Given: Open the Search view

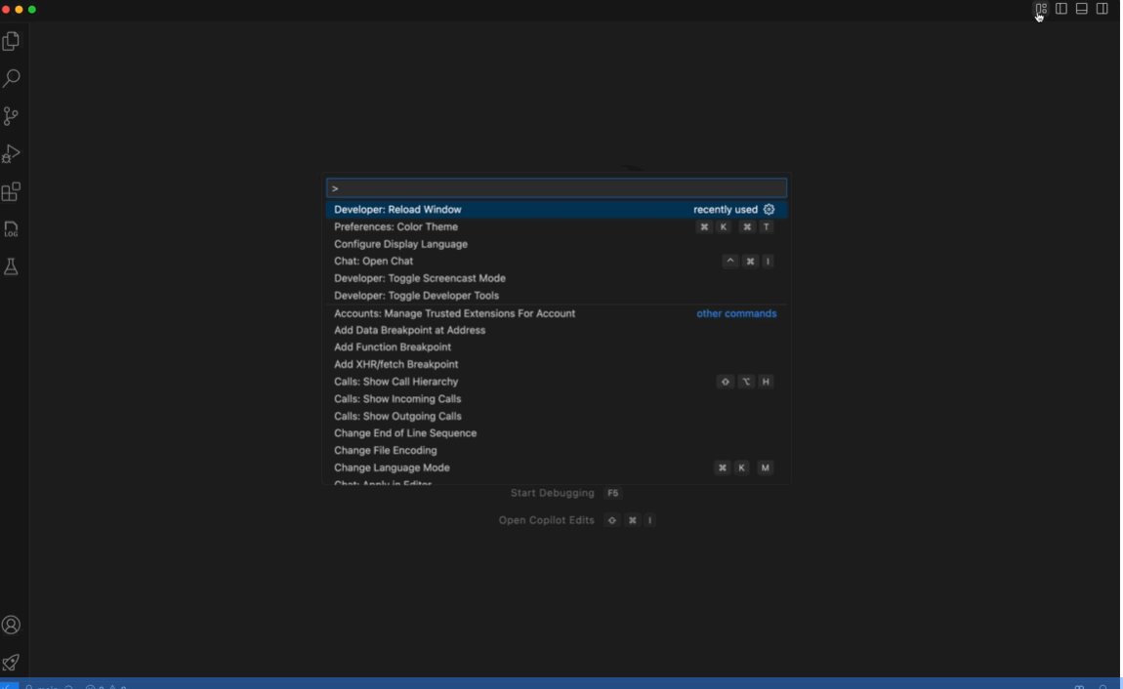Looking at the screenshot, I should [x=11, y=77].
